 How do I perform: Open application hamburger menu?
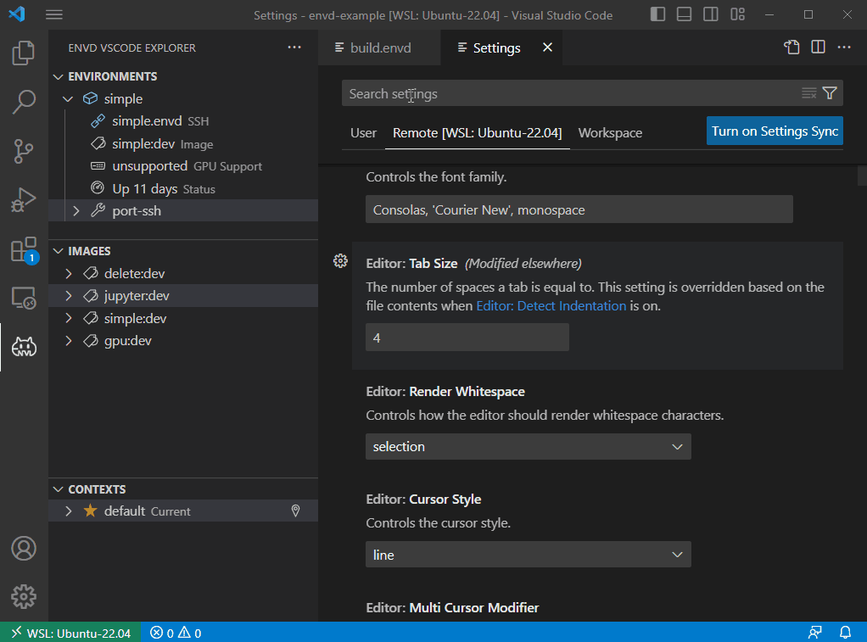54,14
